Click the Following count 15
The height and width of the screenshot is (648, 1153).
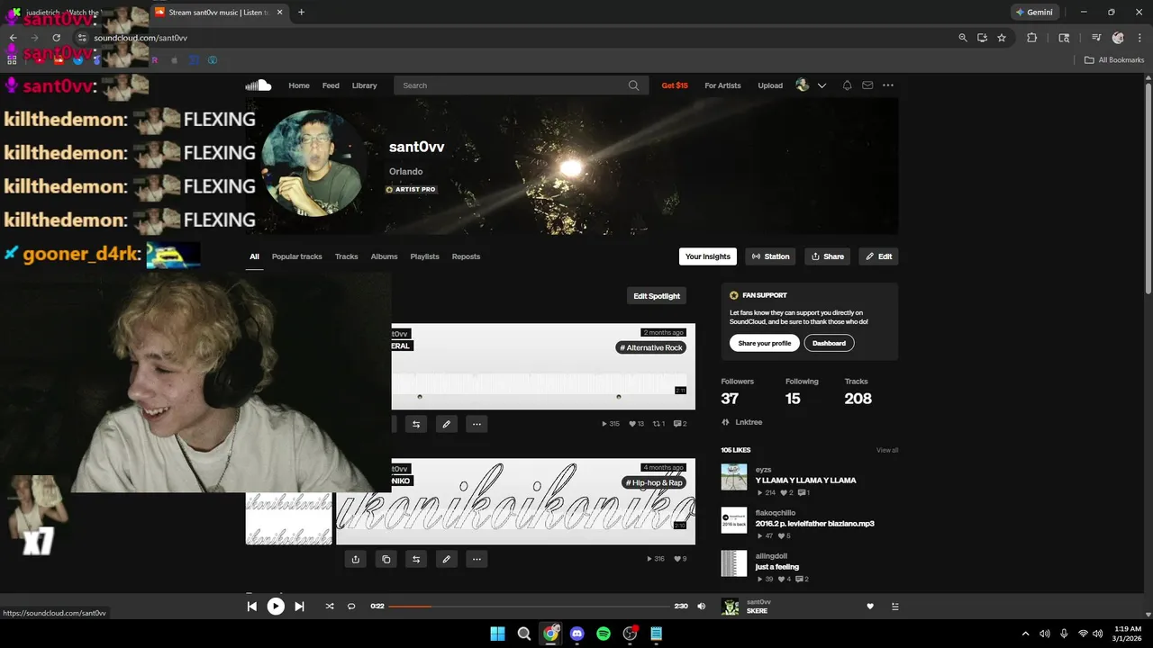tap(793, 399)
